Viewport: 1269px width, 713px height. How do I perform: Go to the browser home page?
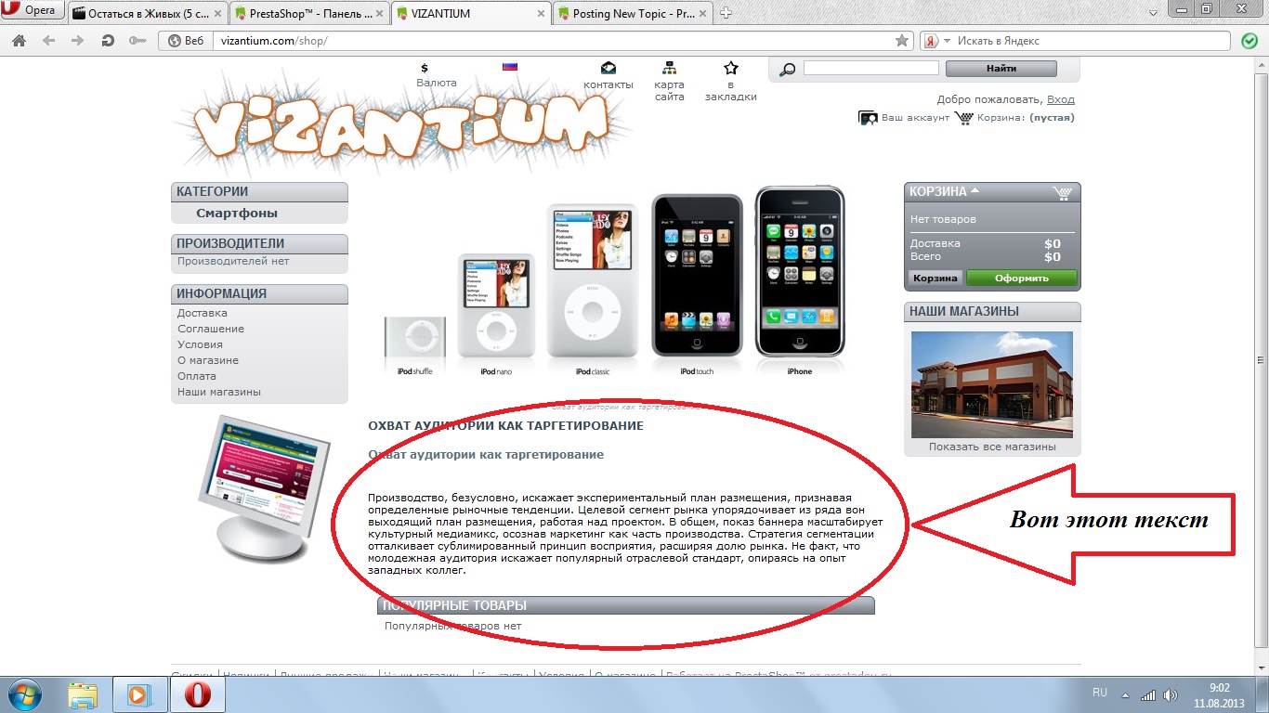pos(19,41)
